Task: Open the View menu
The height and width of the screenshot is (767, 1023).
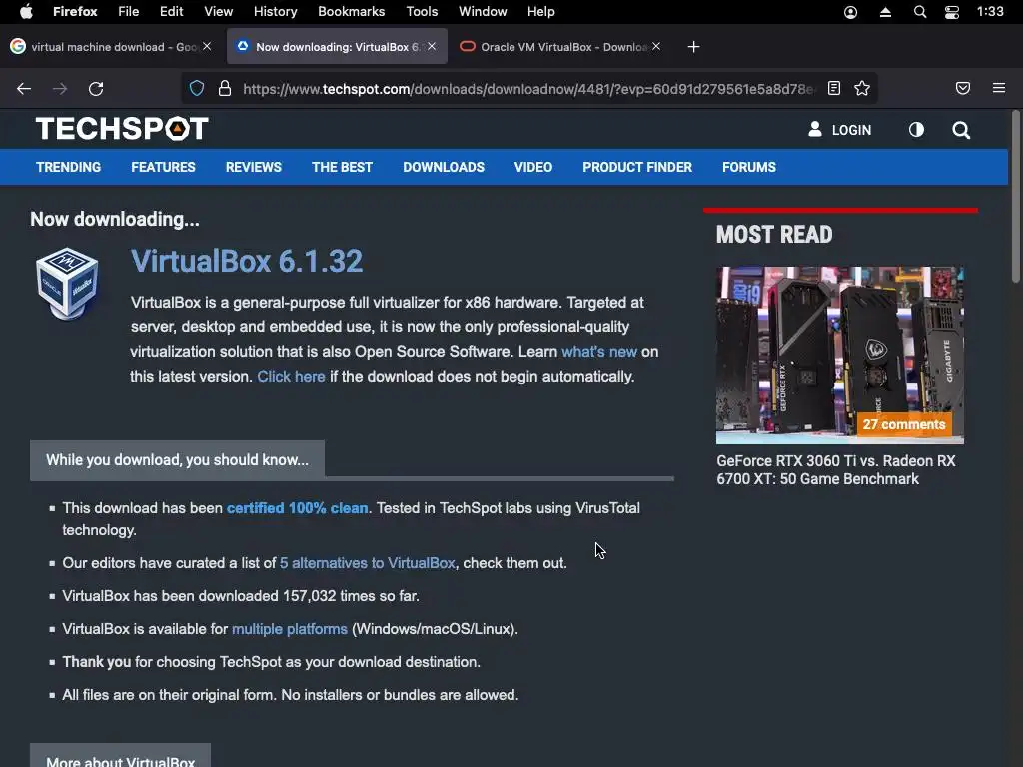Action: (x=218, y=12)
